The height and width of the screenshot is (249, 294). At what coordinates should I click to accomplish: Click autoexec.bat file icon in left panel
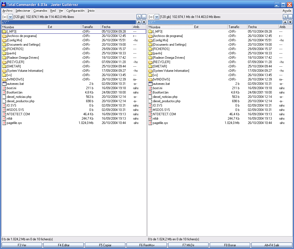4,84
